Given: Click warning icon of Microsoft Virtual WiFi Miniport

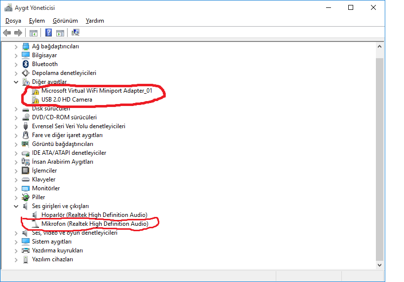Looking at the screenshot, I should (x=36, y=91).
